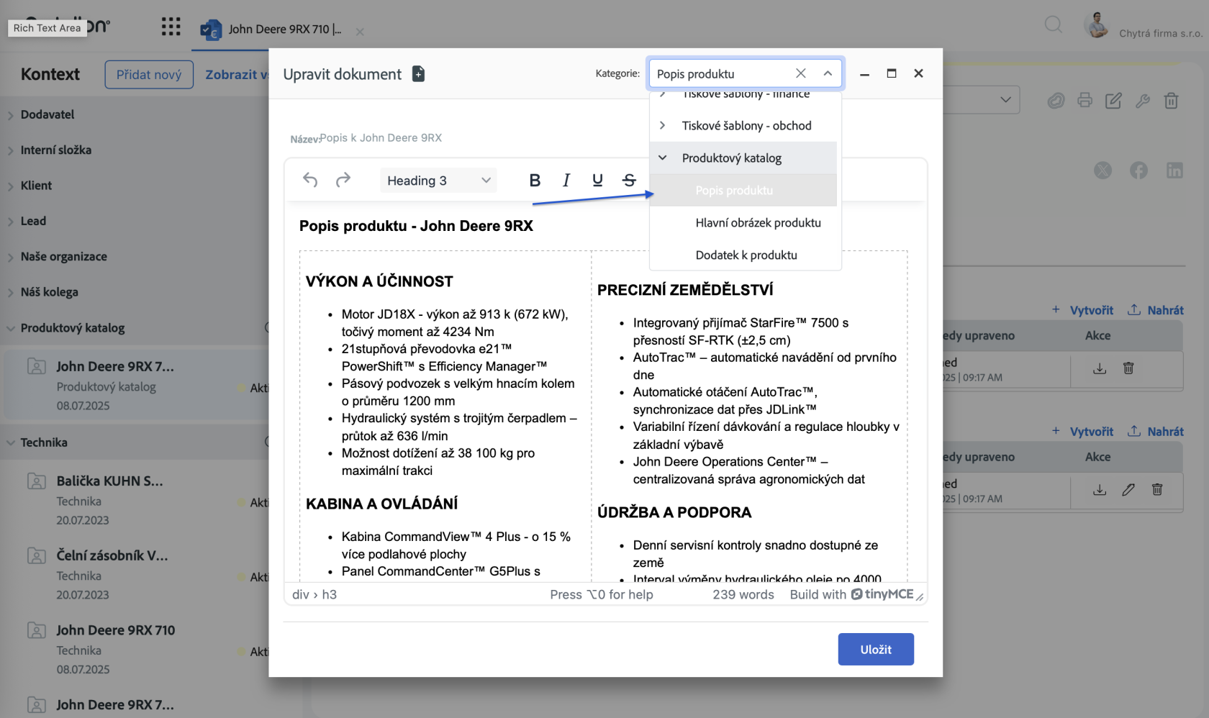This screenshot has width=1209, height=718.
Task: Click upper Nahrát link
Action: click(x=1155, y=310)
